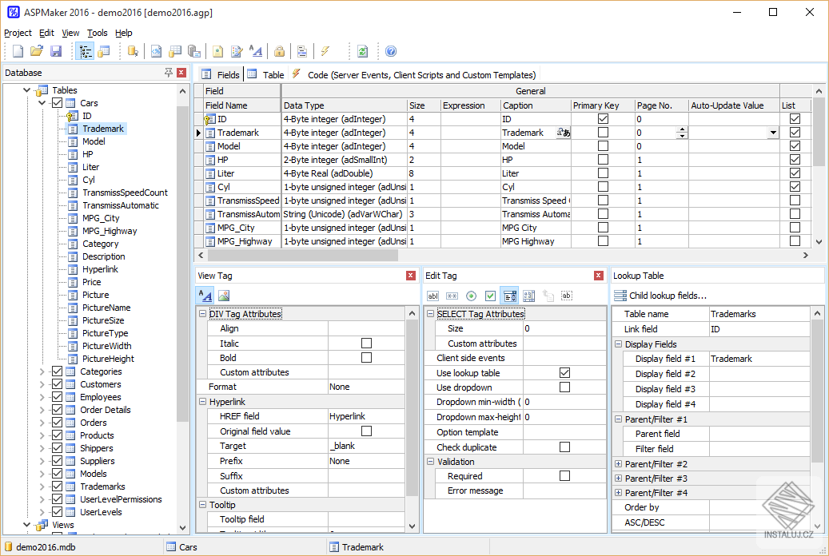Open Help via the question mark icon
Viewport: 829px width, 556px height.
coord(391,51)
